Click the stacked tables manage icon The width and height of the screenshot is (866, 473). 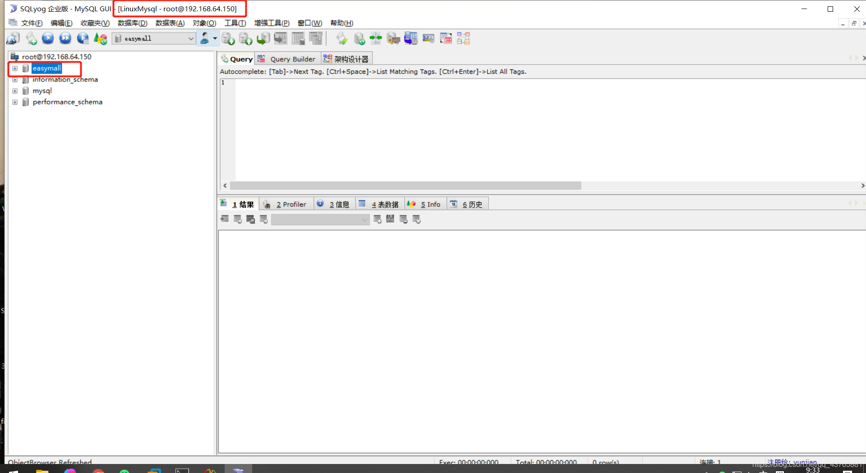[x=316, y=39]
